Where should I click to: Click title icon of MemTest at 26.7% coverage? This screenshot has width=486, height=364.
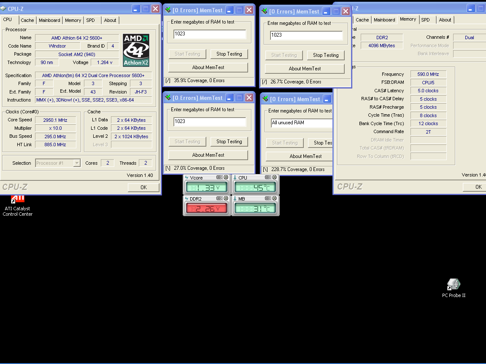265,11
